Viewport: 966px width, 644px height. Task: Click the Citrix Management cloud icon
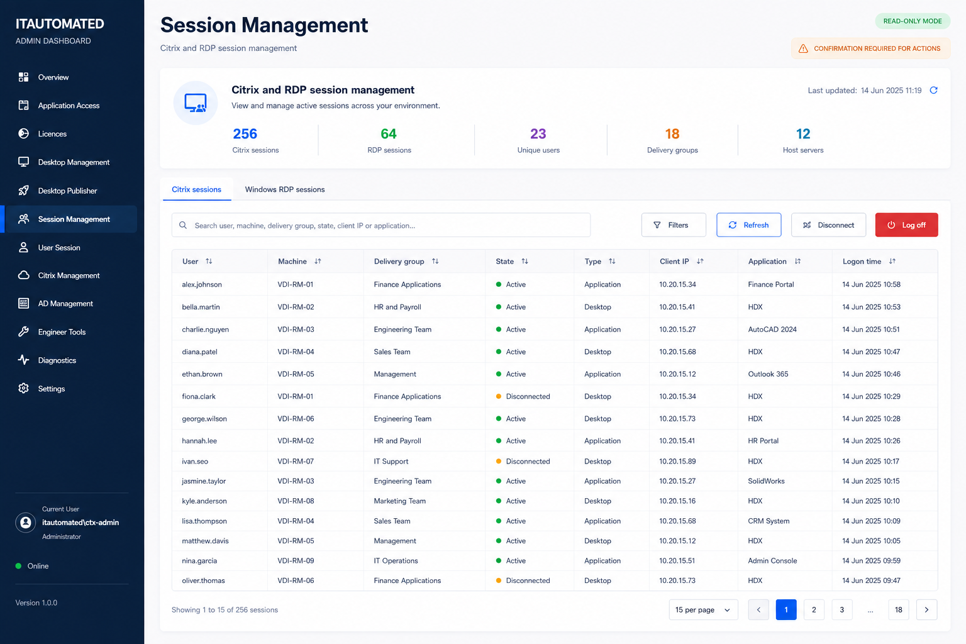tap(23, 275)
